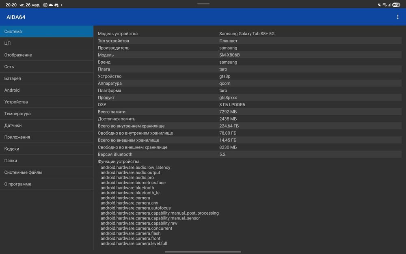Tap the Instagram notification icon
406x254 pixels.
pyautogui.click(x=45, y=5)
